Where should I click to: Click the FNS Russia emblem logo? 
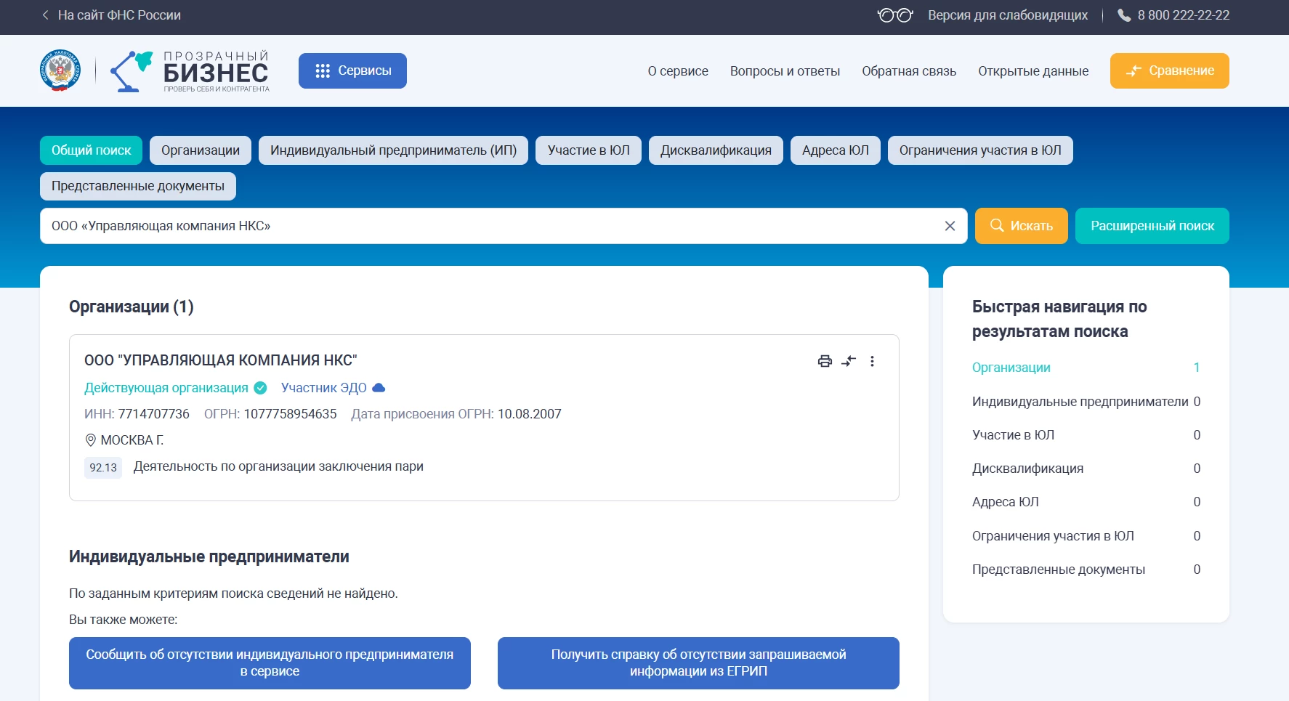click(x=60, y=70)
